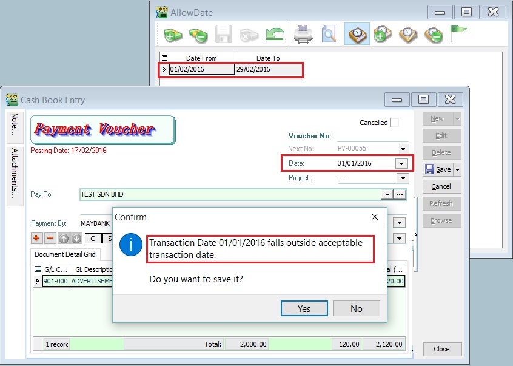Expand the Pay To dropdown arrow

(x=386, y=195)
